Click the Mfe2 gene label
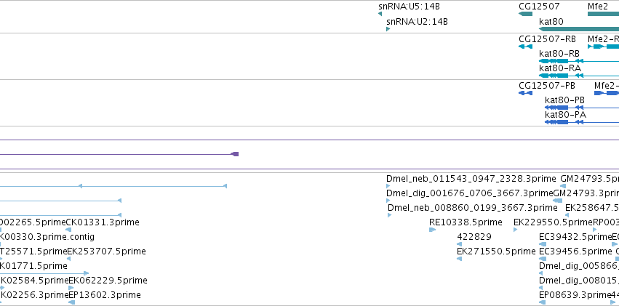 point(598,7)
